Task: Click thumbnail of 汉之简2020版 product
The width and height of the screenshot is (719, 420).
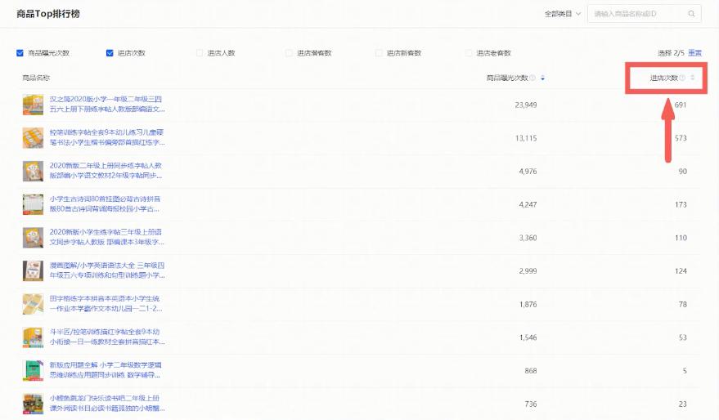Action: (x=33, y=105)
